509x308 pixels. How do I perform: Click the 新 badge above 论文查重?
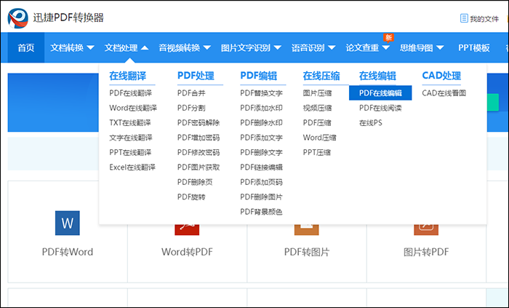388,38
